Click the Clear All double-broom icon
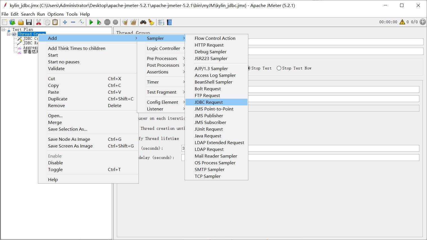Viewport: 427px width, 240px height. [133, 22]
